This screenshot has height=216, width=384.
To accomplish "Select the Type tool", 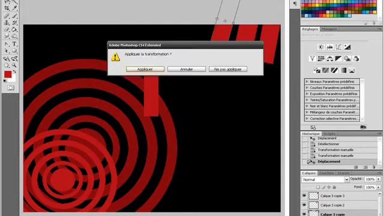I will click(14, 44).
